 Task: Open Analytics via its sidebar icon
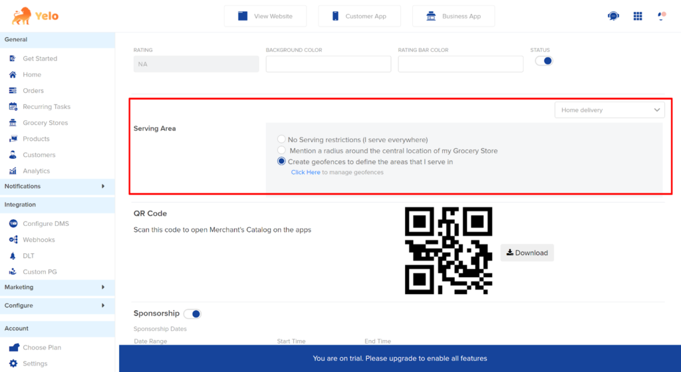[13, 171]
